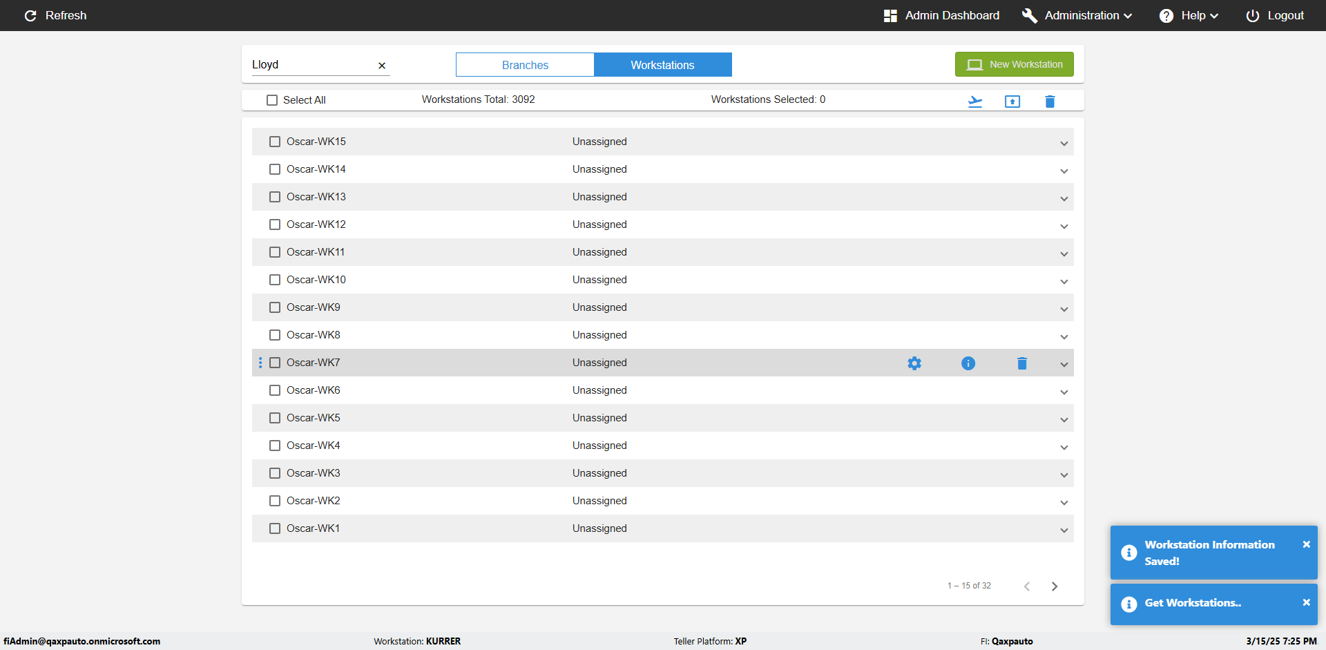The height and width of the screenshot is (650, 1326).
Task: Select the Oscar-WK9 checkbox
Action: pyautogui.click(x=275, y=307)
